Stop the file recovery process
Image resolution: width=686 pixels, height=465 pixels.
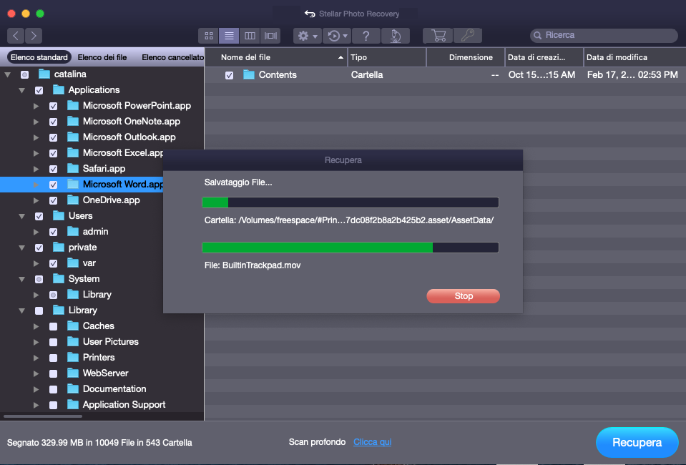coord(463,296)
